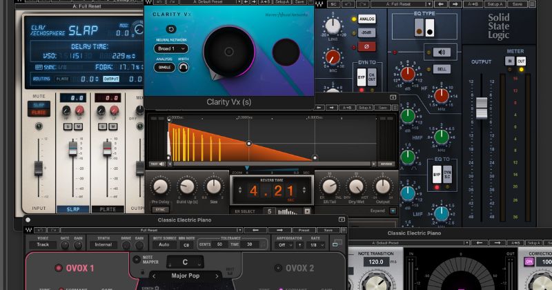Set the SSL meter to IN

pos(509,61)
